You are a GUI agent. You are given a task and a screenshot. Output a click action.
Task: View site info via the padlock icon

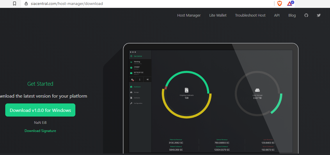tap(26, 3)
